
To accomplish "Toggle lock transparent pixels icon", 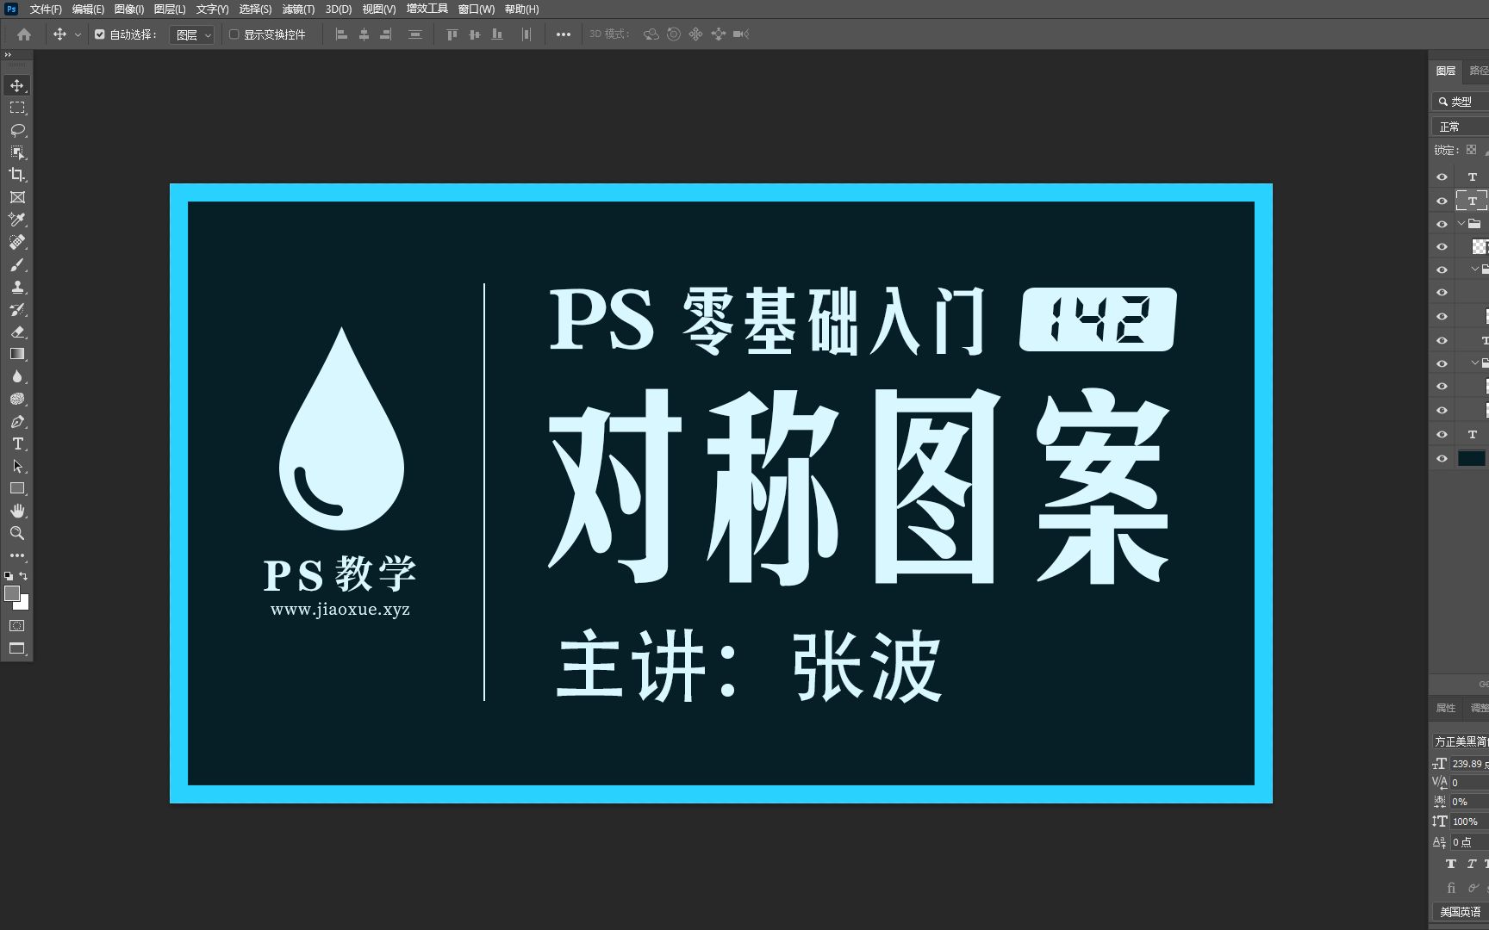I will (x=1472, y=150).
